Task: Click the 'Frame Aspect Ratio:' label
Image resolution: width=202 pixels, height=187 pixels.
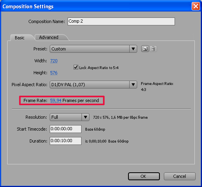Action: 157,84
